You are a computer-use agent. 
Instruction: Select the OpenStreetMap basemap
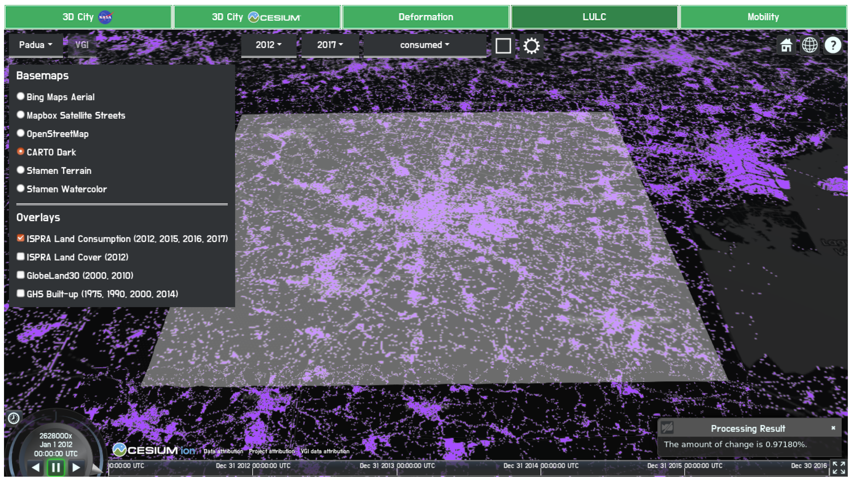click(x=21, y=133)
